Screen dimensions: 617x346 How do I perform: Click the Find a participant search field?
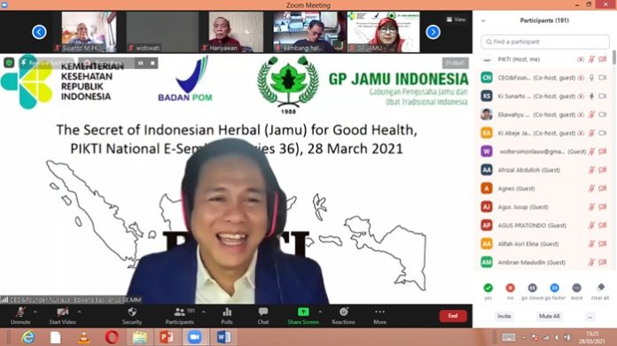click(545, 42)
